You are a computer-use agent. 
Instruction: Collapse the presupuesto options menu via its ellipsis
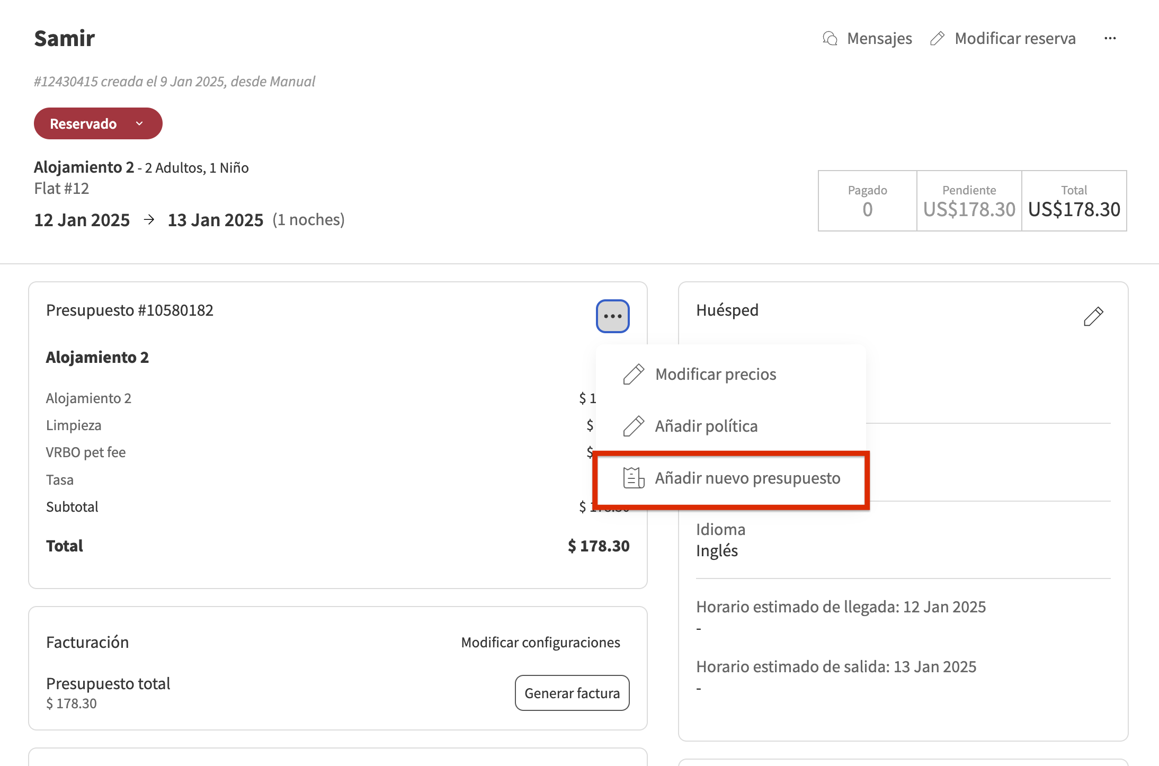pyautogui.click(x=612, y=315)
